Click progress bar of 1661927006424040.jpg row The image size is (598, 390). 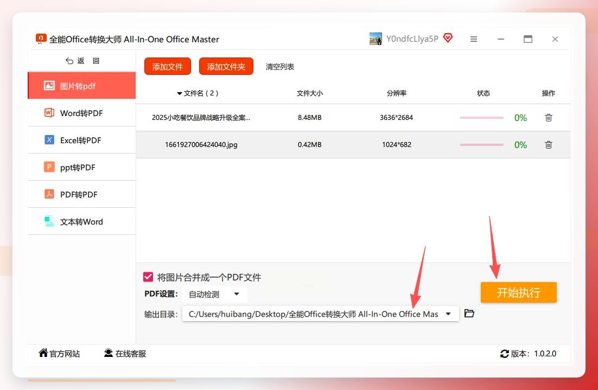coord(482,145)
